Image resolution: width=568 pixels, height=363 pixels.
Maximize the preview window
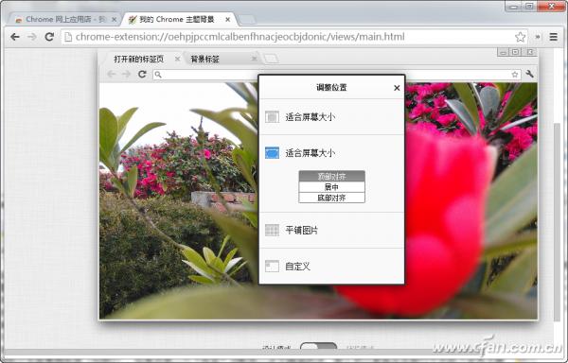click(515, 52)
